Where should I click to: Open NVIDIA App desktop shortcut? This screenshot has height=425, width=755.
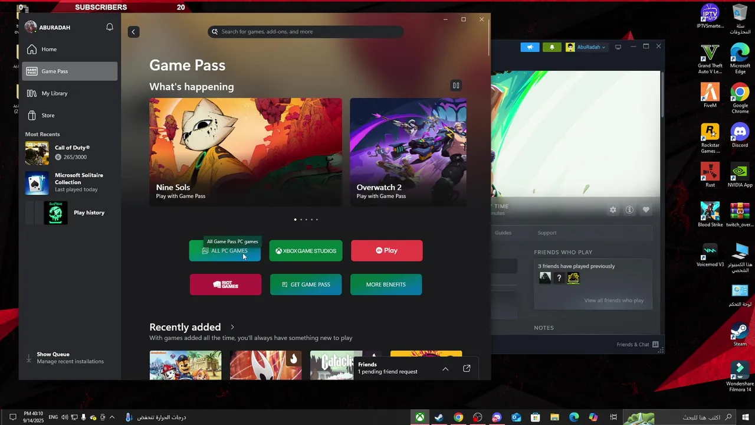(x=740, y=175)
